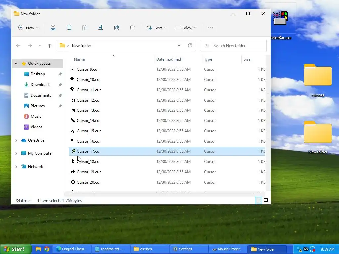Switch to Original Classic Edge taskbar window

pyautogui.click(x=72, y=249)
